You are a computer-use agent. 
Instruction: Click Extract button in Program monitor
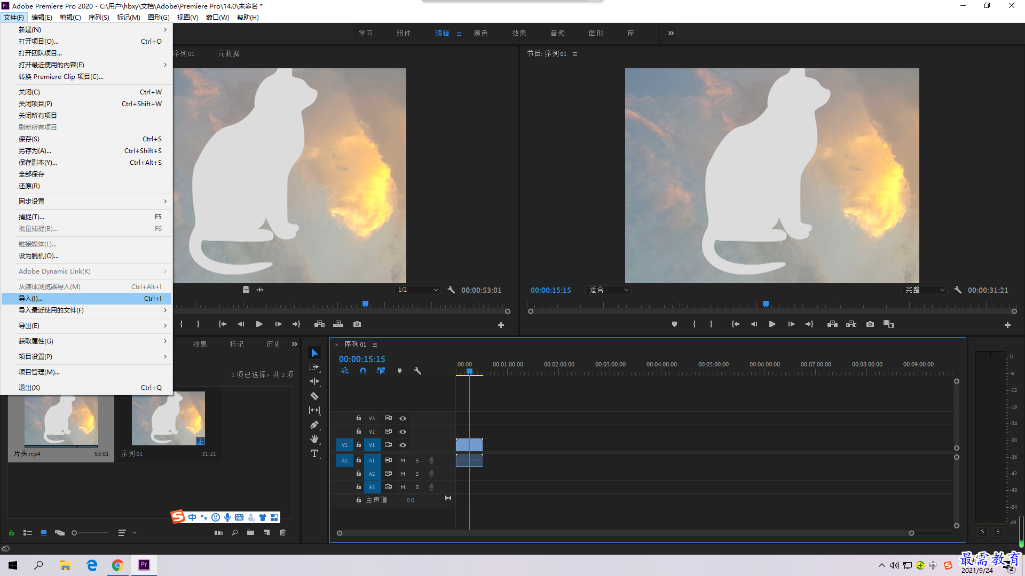click(851, 324)
